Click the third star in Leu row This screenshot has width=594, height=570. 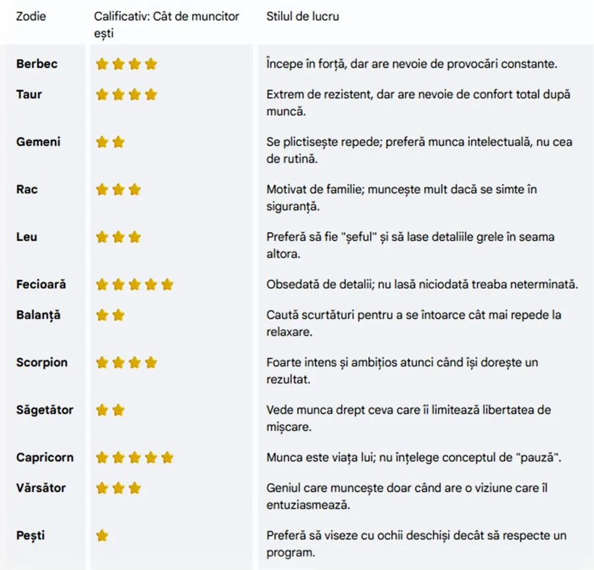point(135,236)
